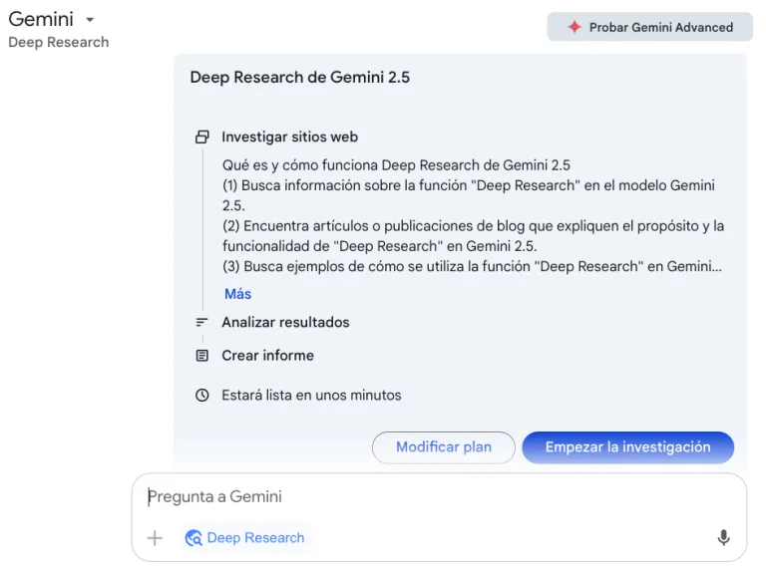
Task: Click the Gemini logo title
Action: [41, 19]
